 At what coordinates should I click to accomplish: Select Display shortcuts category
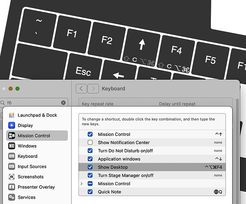click(37, 125)
